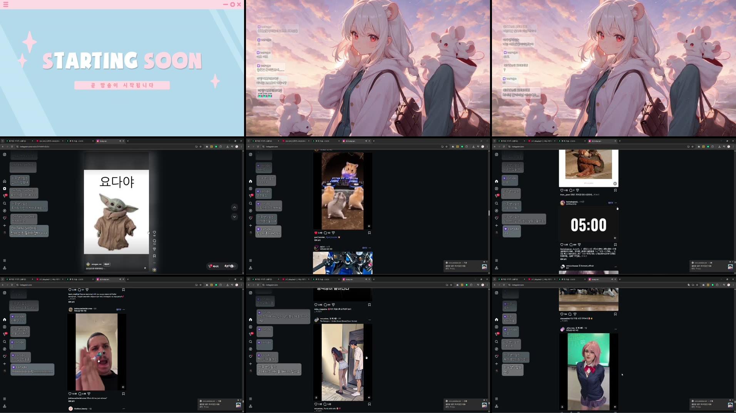Open Instagram Search from the left sidebar
The image size is (736, 413).
click(4, 203)
